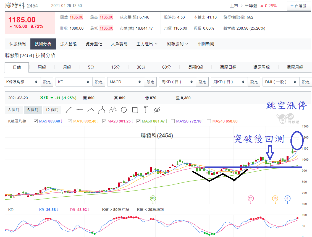
Task: Open 設定 beside the MACD selector
Action: [x=150, y=82]
